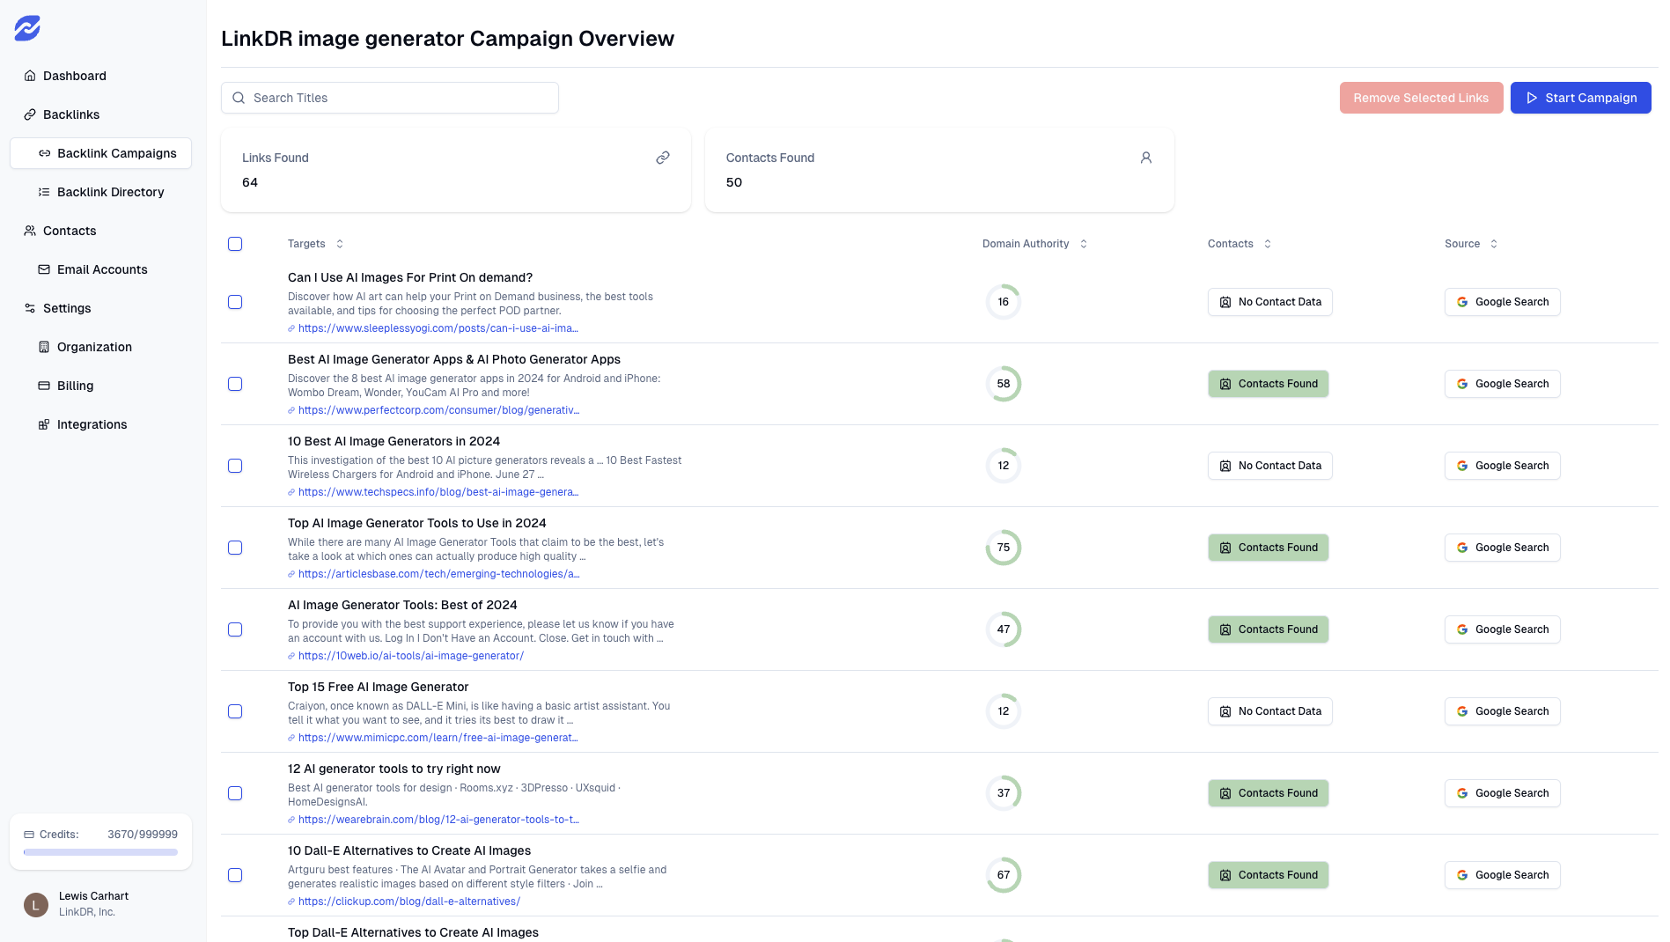Click the LinkDR logo icon
This screenshot has height=942, width=1670.
(27, 28)
